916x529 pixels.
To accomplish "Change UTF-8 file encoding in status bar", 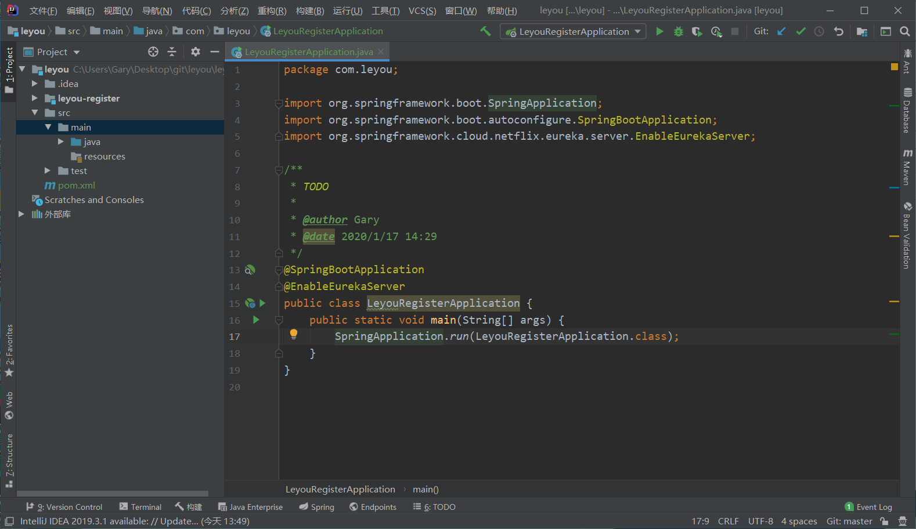I will click(760, 521).
